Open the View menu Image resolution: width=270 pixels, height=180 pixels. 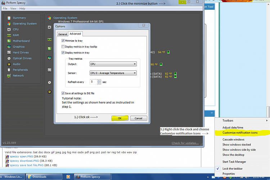13,9
